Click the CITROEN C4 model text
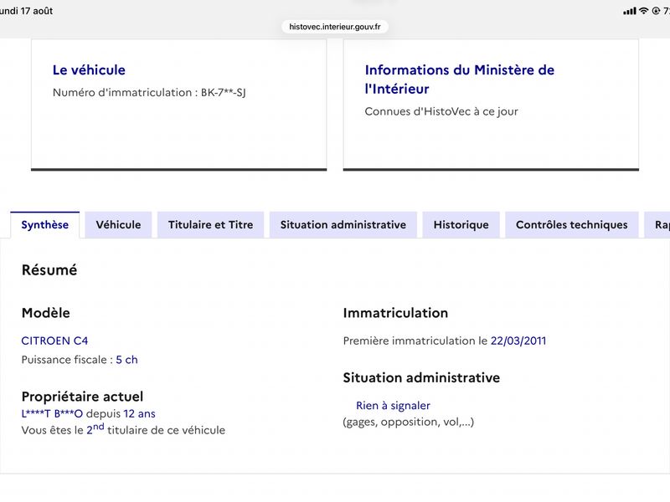Image resolution: width=670 pixels, height=502 pixels. click(54, 341)
